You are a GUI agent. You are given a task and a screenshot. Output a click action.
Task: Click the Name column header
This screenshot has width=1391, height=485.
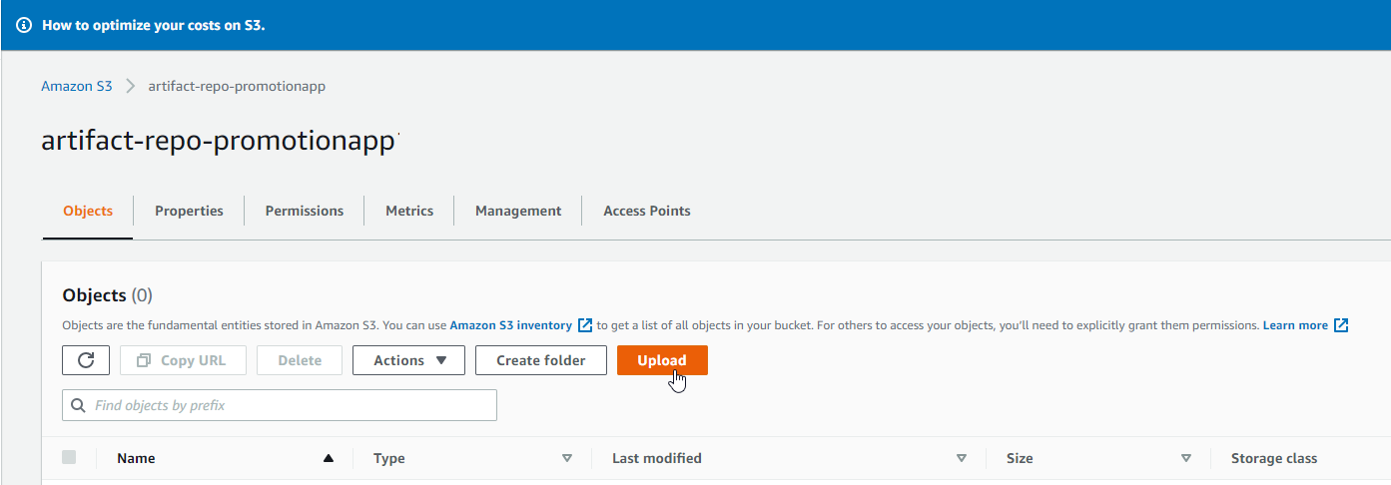point(136,458)
